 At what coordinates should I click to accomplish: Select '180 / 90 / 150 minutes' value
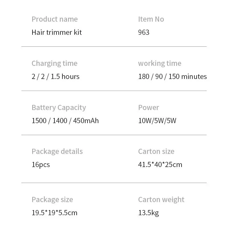point(172,76)
